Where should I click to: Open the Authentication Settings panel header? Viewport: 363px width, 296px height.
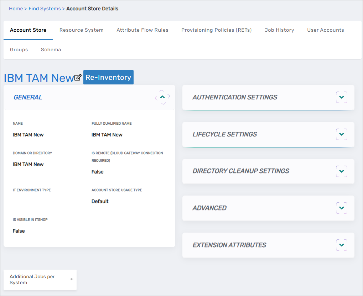click(x=235, y=97)
